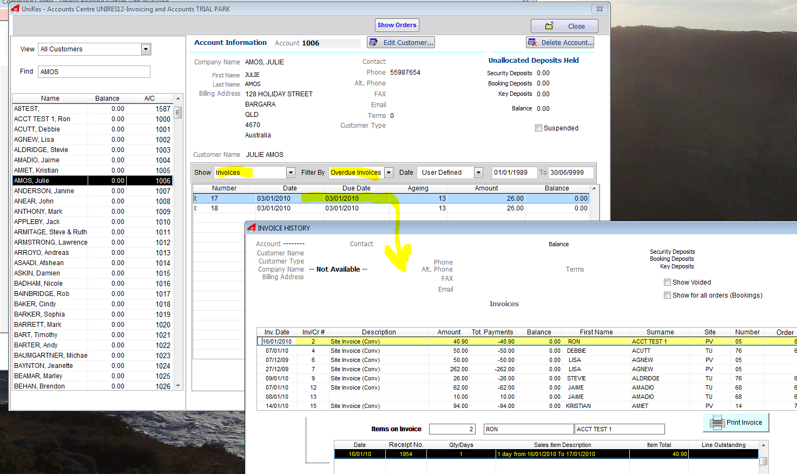Click the Due Date column header

(x=357, y=188)
